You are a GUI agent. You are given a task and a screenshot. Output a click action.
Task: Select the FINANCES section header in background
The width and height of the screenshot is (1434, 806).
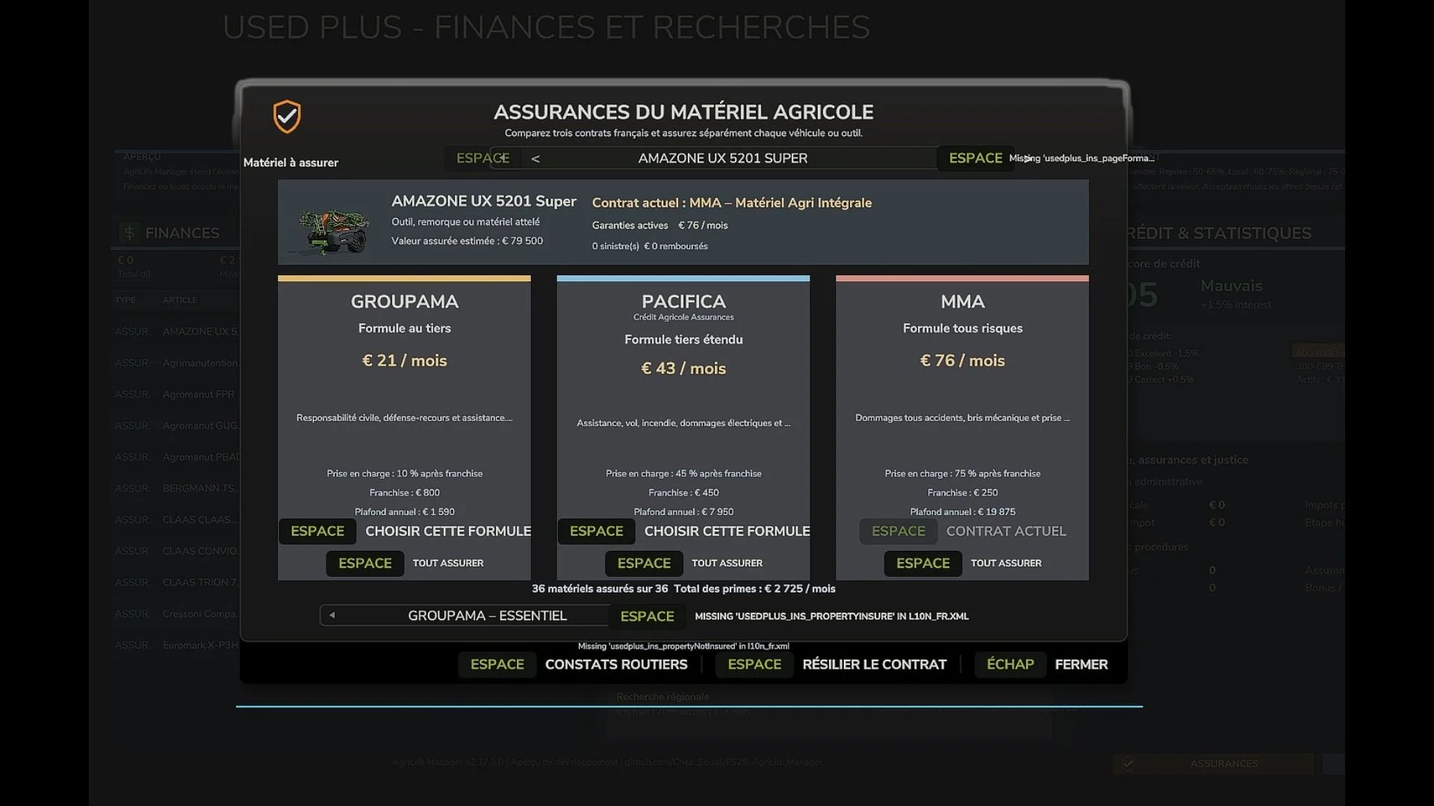coord(182,233)
